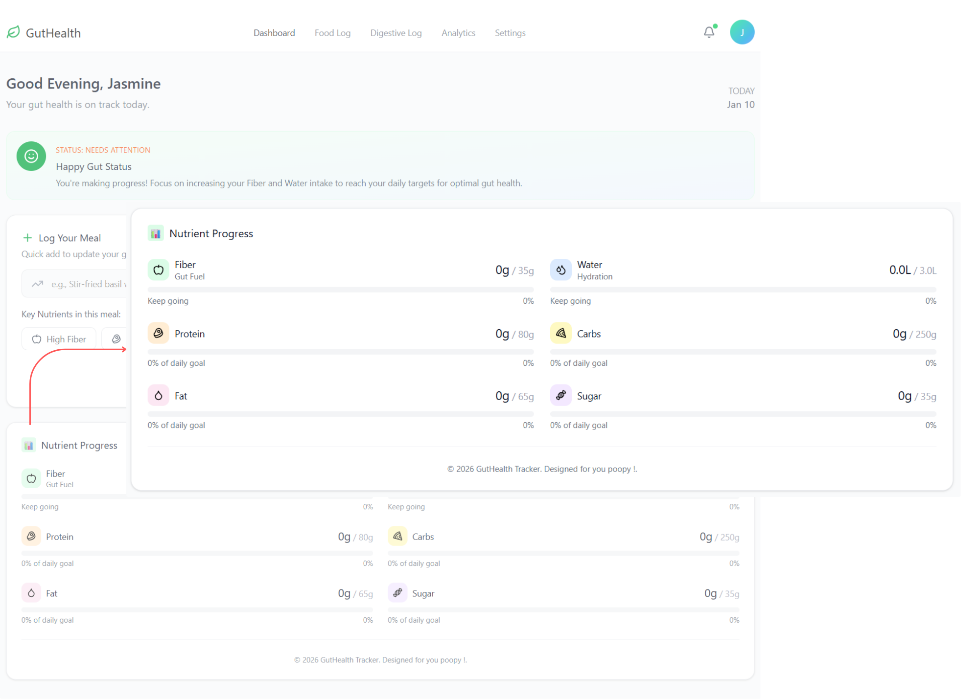Click the Fiber progress bar in zoomed panel

coord(340,290)
